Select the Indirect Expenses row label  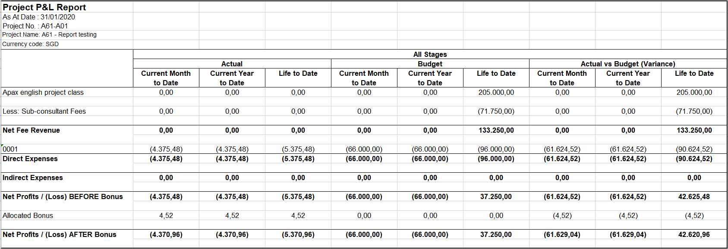coord(33,177)
